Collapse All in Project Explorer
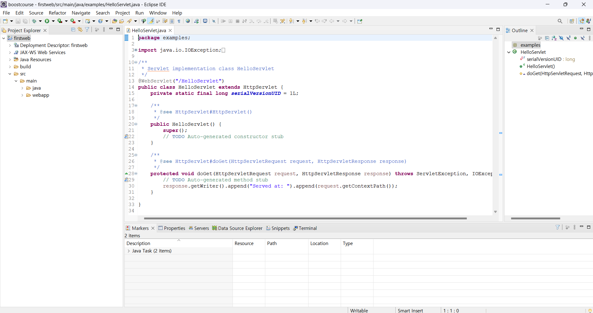The height and width of the screenshot is (313, 593). click(x=73, y=29)
